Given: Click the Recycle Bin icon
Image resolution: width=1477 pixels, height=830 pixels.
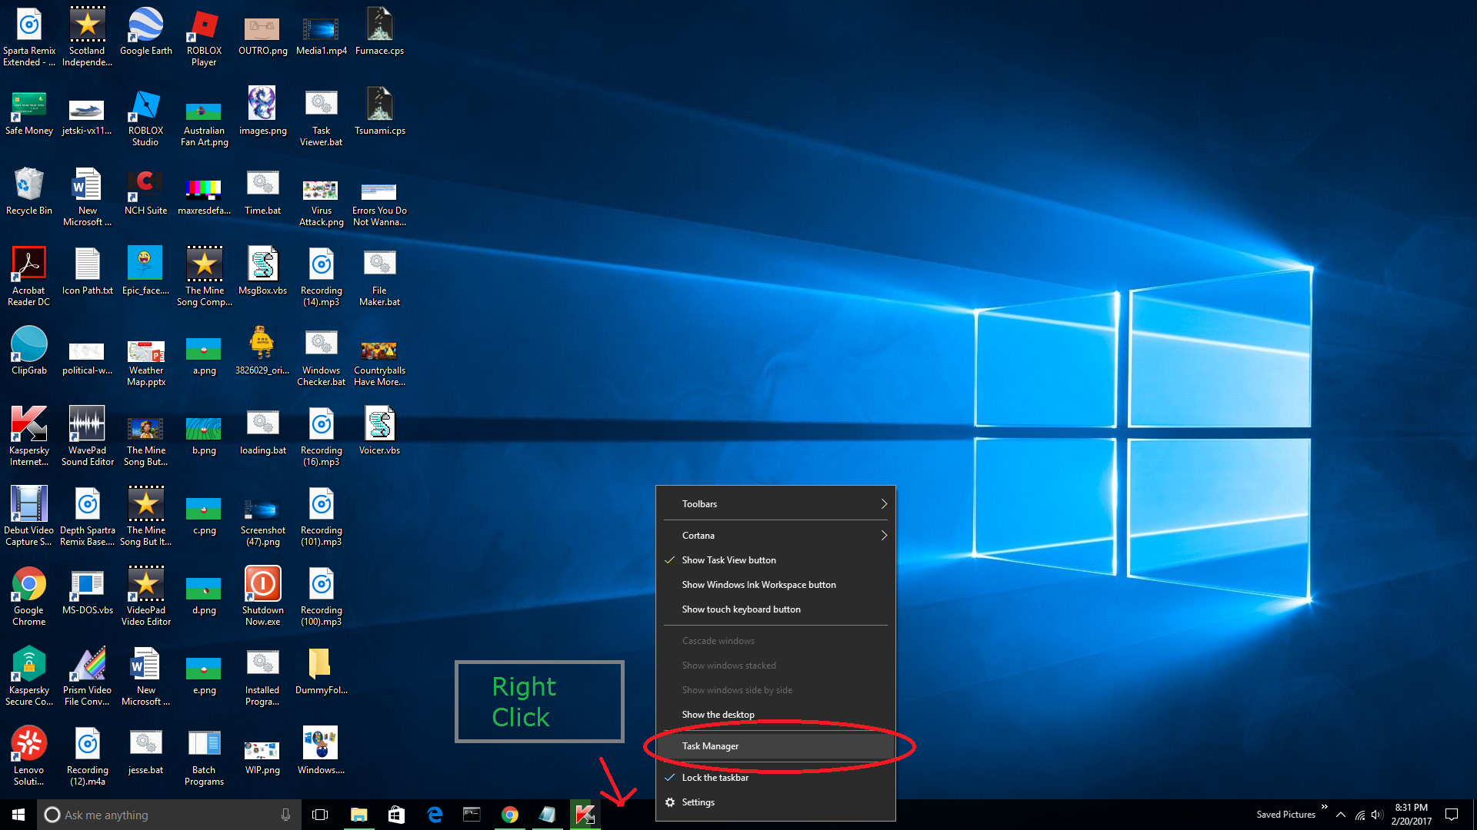Looking at the screenshot, I should pyautogui.click(x=29, y=192).
